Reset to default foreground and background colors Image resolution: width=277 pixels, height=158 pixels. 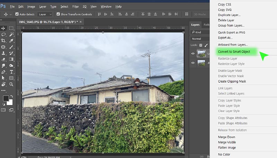(x=3, y=104)
